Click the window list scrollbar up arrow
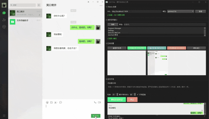 205,28
